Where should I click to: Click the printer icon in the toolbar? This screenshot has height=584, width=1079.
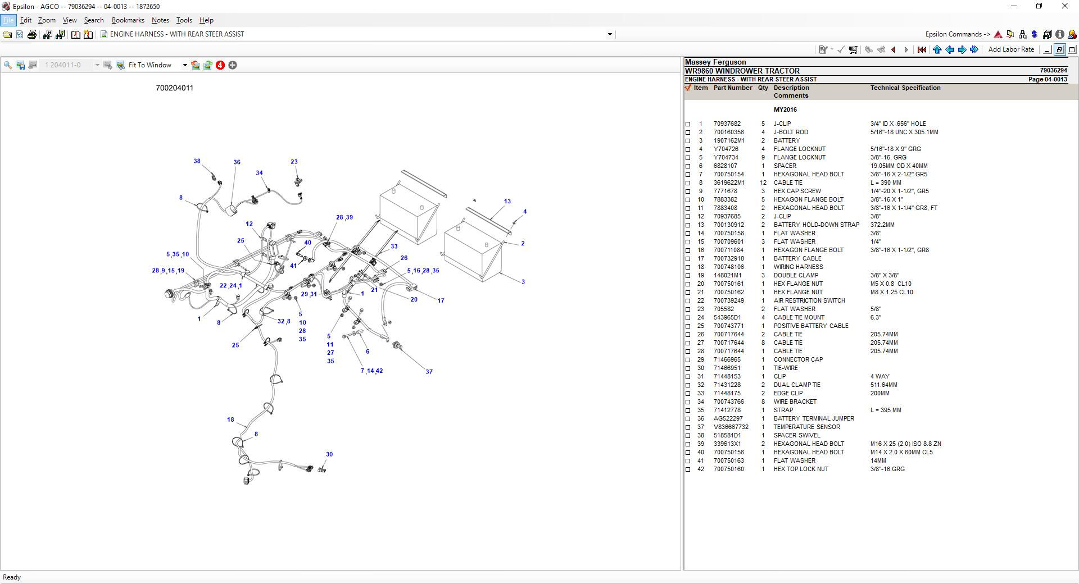click(x=32, y=35)
